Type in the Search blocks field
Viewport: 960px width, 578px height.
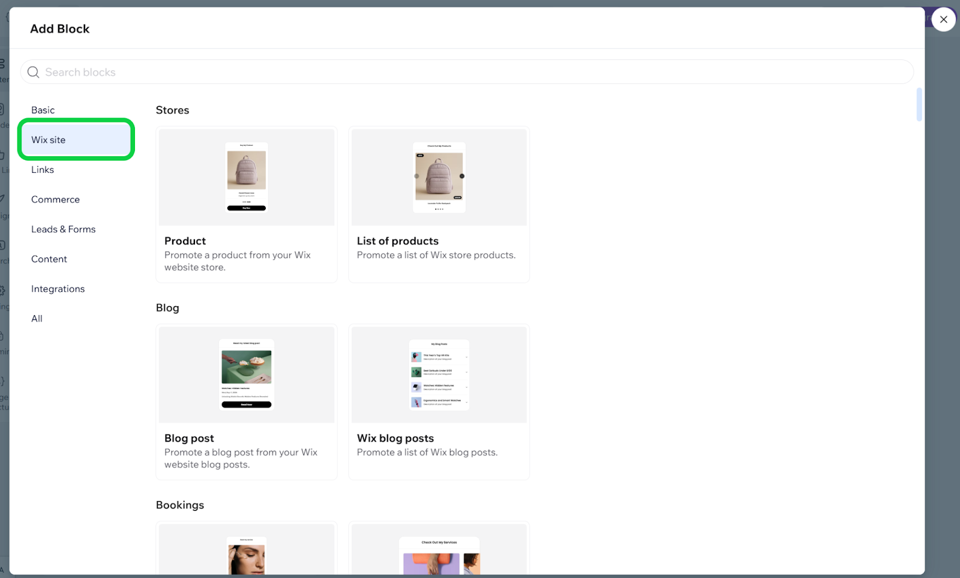tap(468, 72)
